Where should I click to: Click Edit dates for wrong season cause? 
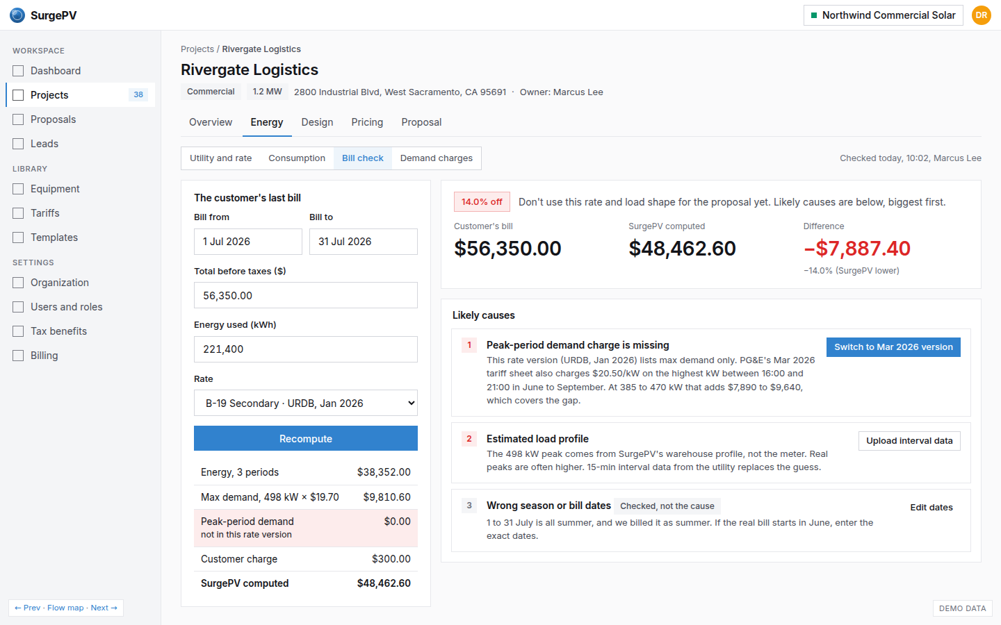[931, 508]
